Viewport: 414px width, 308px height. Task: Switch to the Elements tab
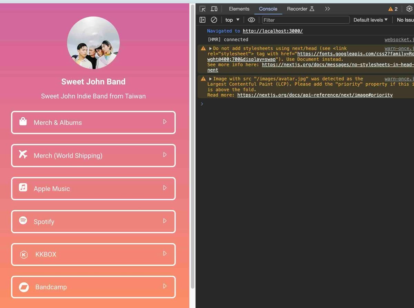pos(239,9)
